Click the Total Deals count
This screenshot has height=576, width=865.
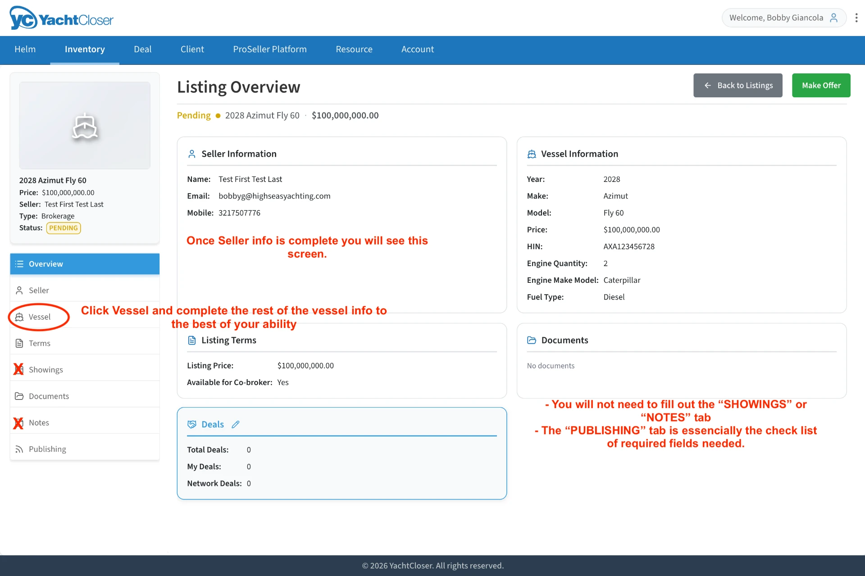249,450
